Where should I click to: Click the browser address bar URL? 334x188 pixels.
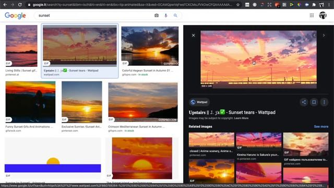132,5
